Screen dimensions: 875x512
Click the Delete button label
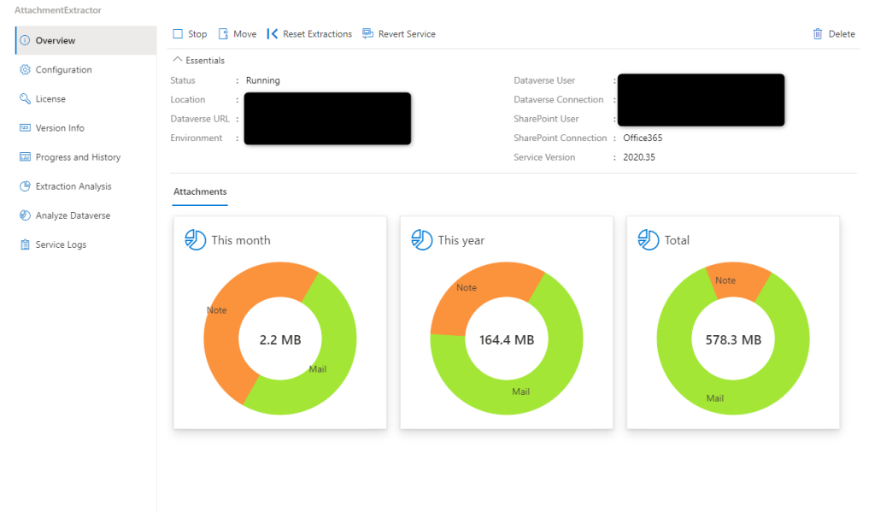842,34
